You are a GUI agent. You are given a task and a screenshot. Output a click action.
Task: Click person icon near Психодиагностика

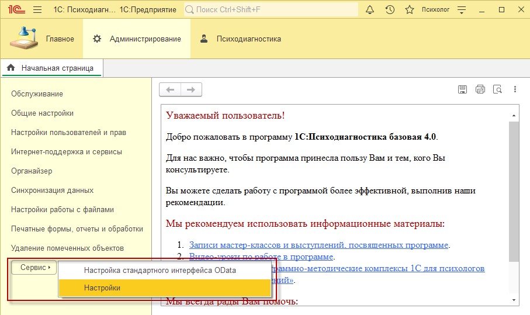pos(204,39)
